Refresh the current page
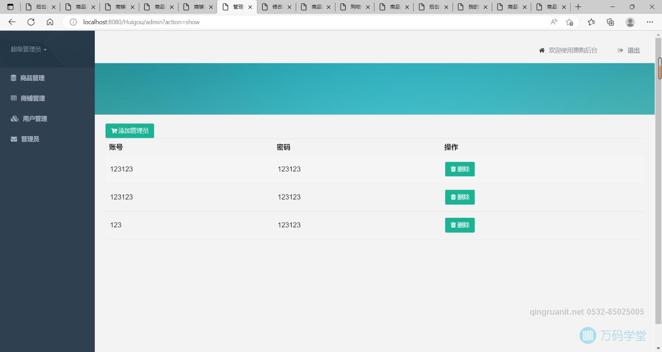The height and width of the screenshot is (352, 662). pos(31,22)
